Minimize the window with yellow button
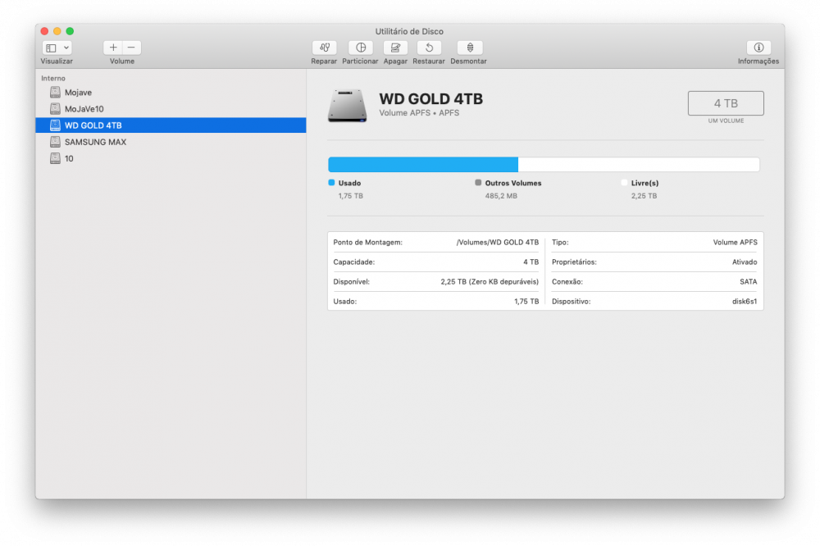 point(57,31)
